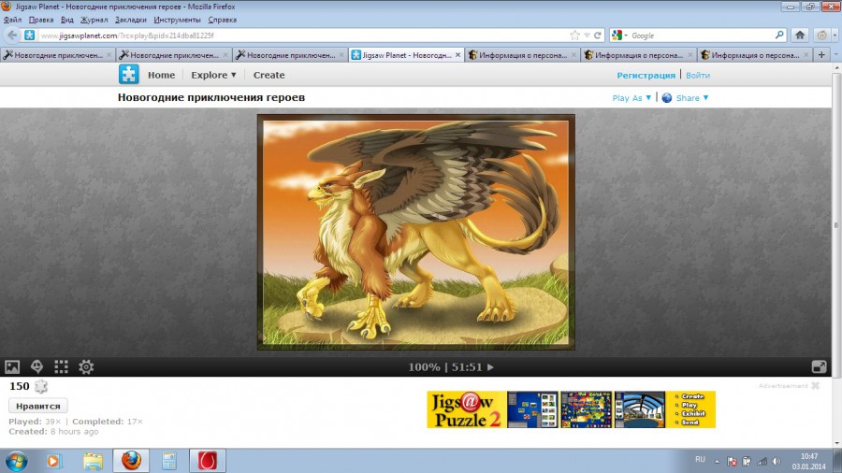This screenshot has width=842, height=473.
Task: Open the Share dropdown
Action: pyautogui.click(x=692, y=97)
